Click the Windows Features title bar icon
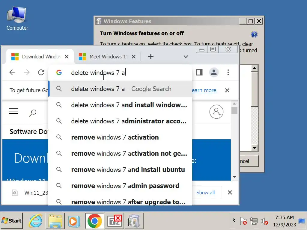 99,21
